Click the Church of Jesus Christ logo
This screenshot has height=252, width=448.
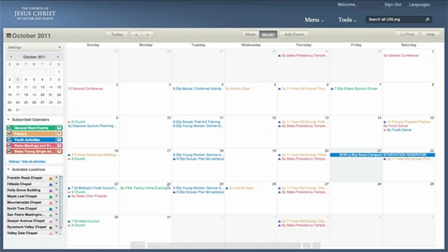35,14
